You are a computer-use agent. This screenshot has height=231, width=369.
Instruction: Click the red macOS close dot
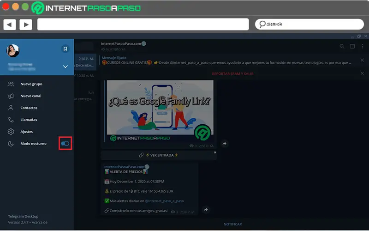[6, 6]
